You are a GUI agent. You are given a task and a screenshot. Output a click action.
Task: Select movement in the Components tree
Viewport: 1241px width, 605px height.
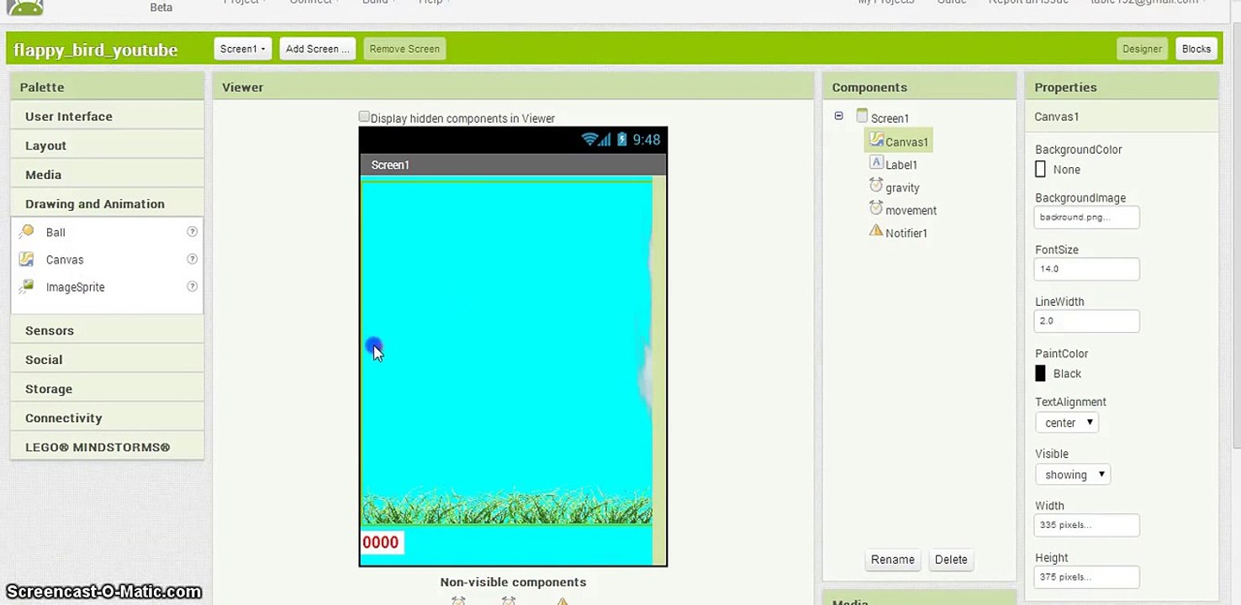(x=911, y=211)
